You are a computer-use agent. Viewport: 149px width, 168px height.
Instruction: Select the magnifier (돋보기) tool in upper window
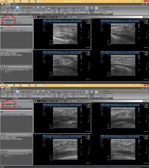[x=44, y=9]
